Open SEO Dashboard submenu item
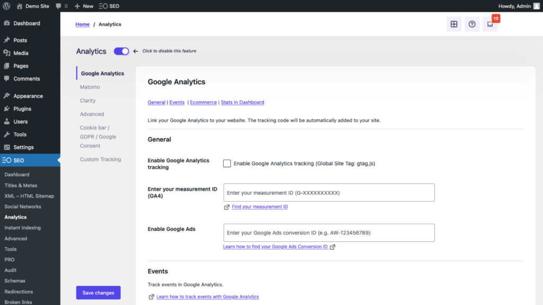The image size is (543, 305). pyautogui.click(x=16, y=175)
